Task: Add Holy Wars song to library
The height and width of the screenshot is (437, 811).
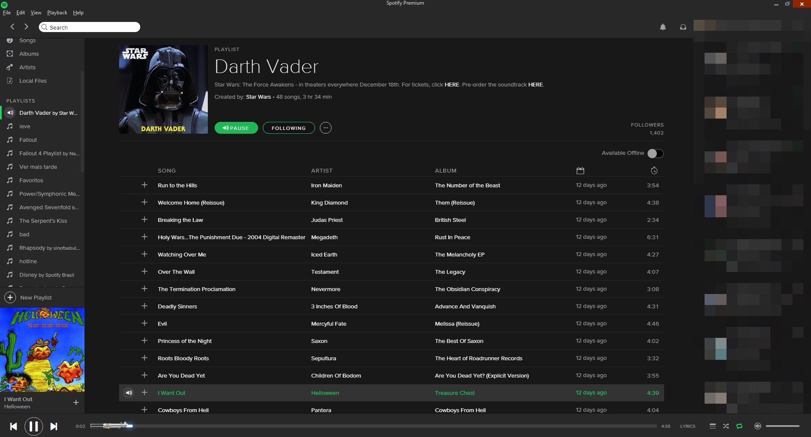Action: point(144,237)
